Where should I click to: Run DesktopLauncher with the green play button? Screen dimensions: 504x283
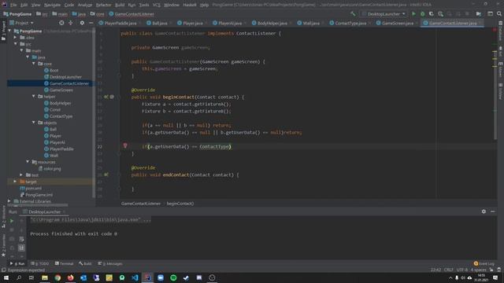click(x=413, y=14)
